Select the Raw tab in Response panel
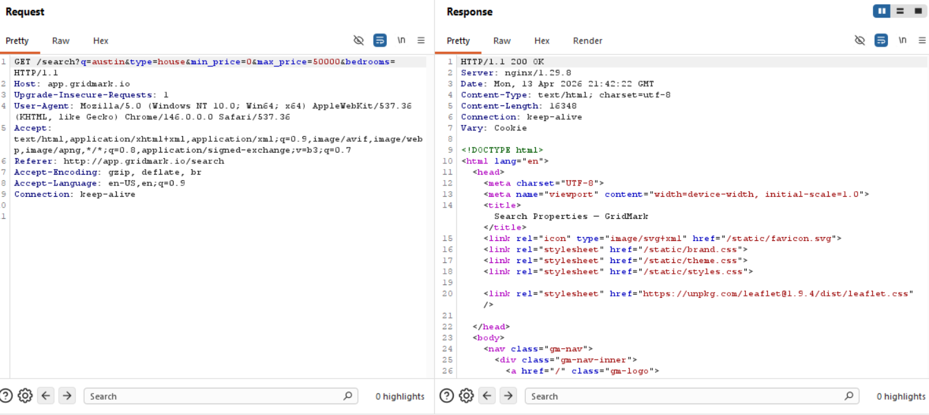This screenshot has height=415, width=929. [x=502, y=41]
